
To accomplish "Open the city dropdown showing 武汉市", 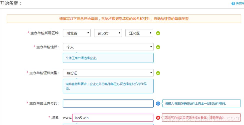I will click(x=108, y=33).
